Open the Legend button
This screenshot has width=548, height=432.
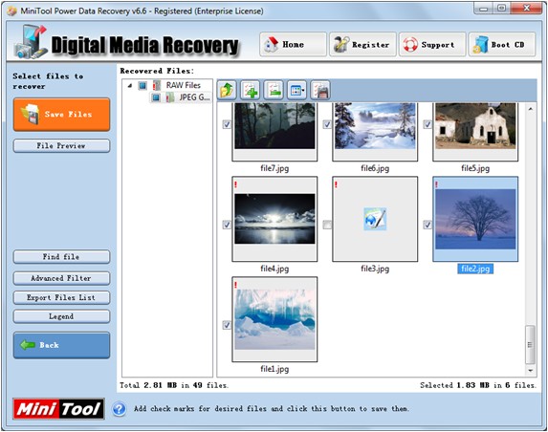(x=61, y=316)
